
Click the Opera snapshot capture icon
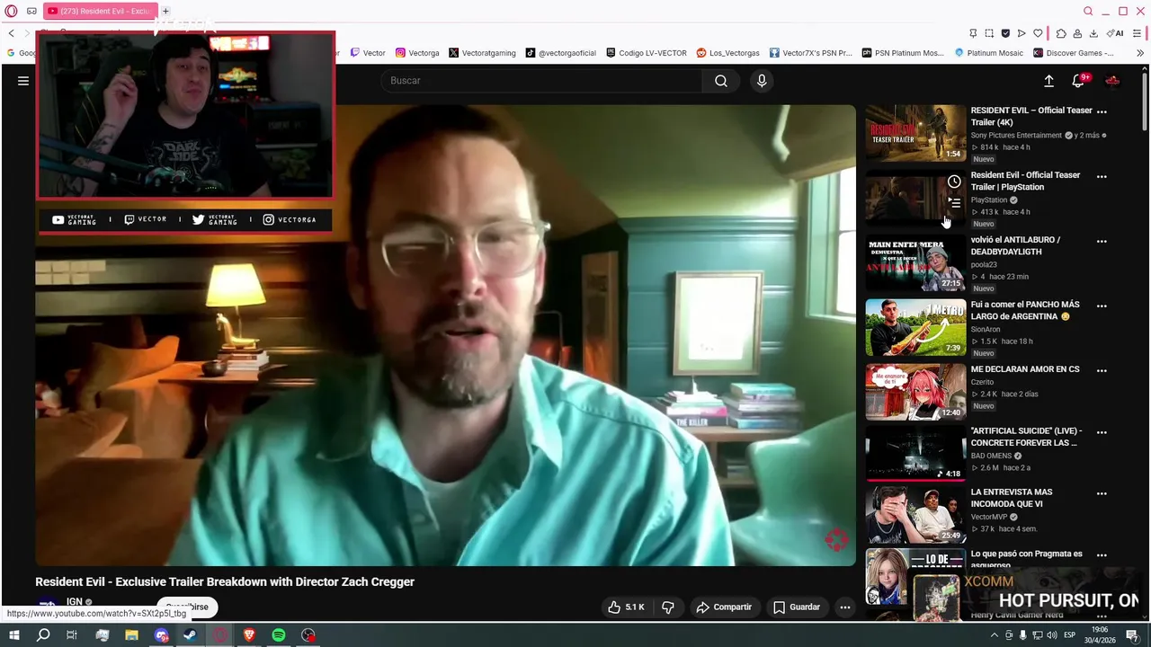(989, 33)
